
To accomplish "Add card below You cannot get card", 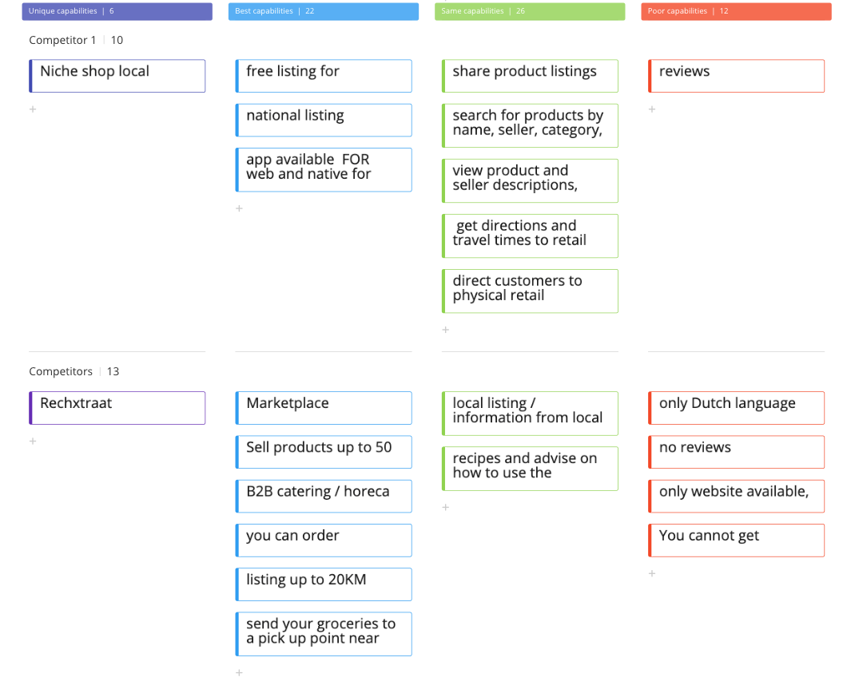I will tap(652, 574).
